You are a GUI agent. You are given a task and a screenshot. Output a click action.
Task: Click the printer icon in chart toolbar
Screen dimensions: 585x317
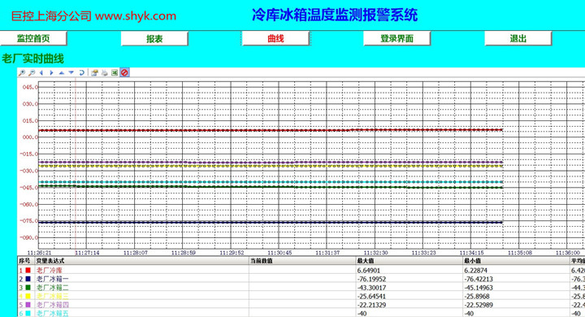105,73
